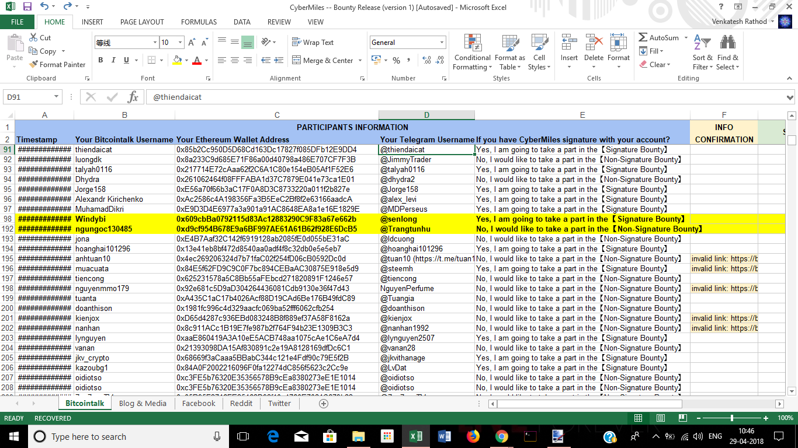Apply comma style number format
Image resolution: width=798 pixels, height=448 pixels.
pyautogui.click(x=410, y=60)
